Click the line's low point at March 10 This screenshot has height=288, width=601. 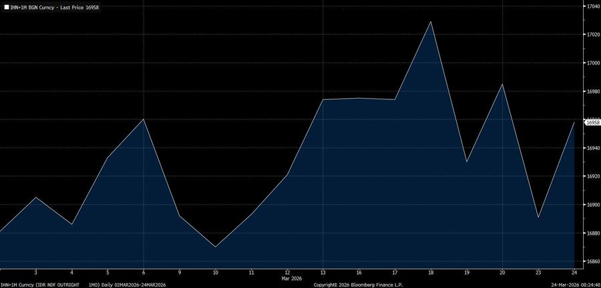pyautogui.click(x=215, y=247)
